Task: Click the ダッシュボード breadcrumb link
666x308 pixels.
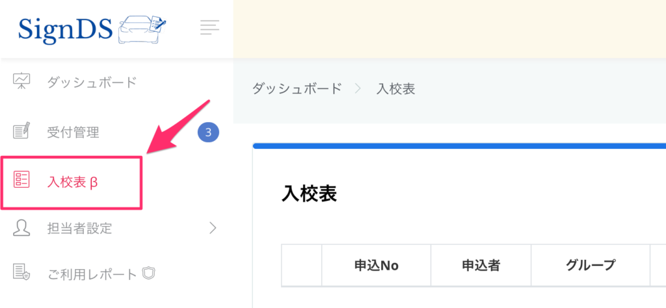Action: click(x=297, y=89)
